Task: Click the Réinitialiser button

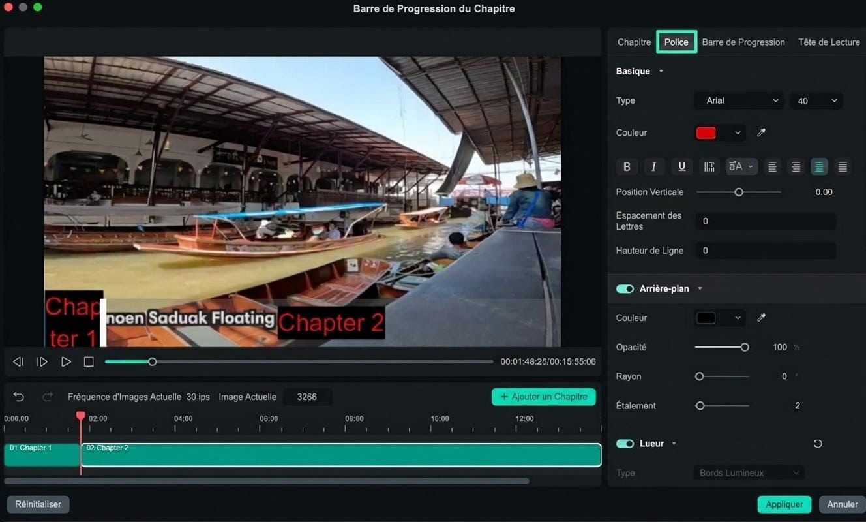Action: pos(38,504)
